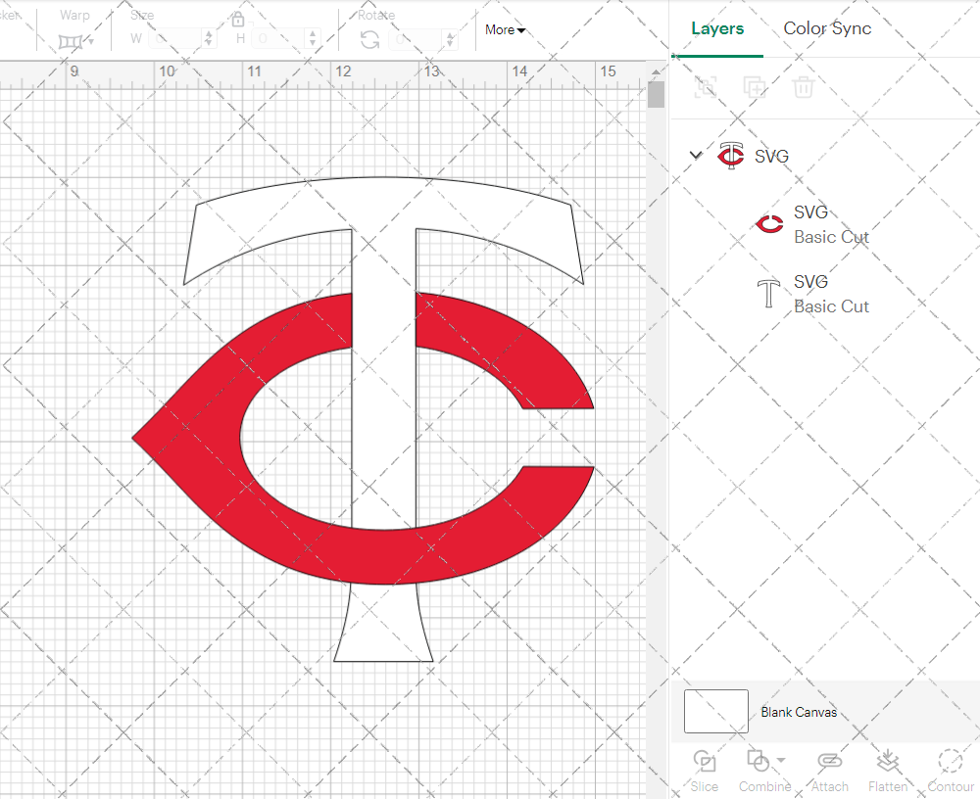Click the Blank Canvas label

click(x=799, y=712)
